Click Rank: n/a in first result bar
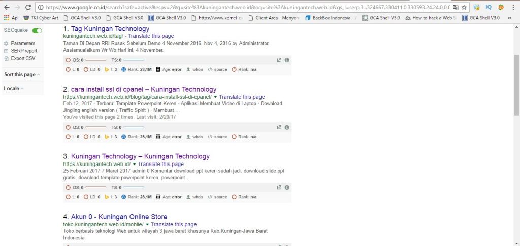Screen dimensions: 520x246 coord(244,69)
